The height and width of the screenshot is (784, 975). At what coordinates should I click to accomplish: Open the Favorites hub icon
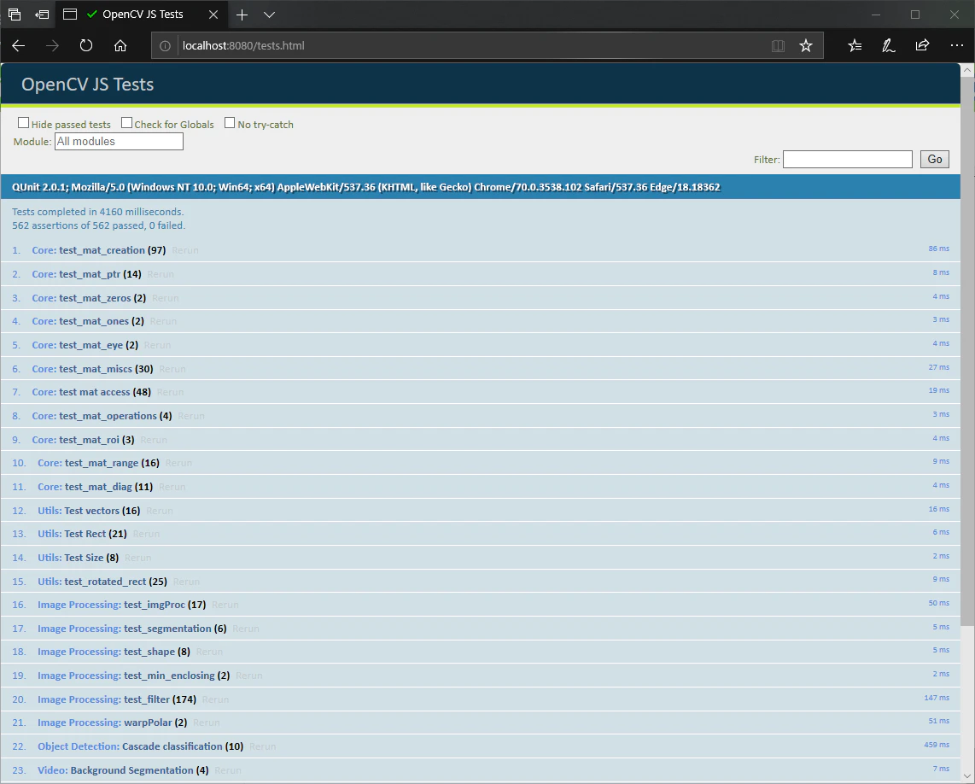point(855,45)
